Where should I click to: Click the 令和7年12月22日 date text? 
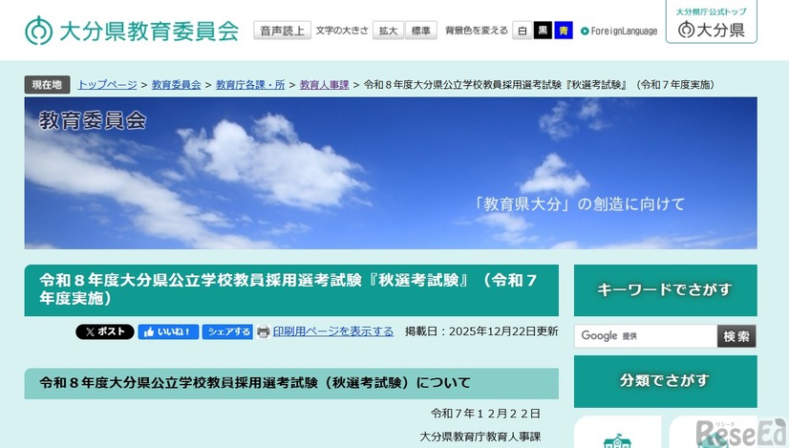coord(485,414)
